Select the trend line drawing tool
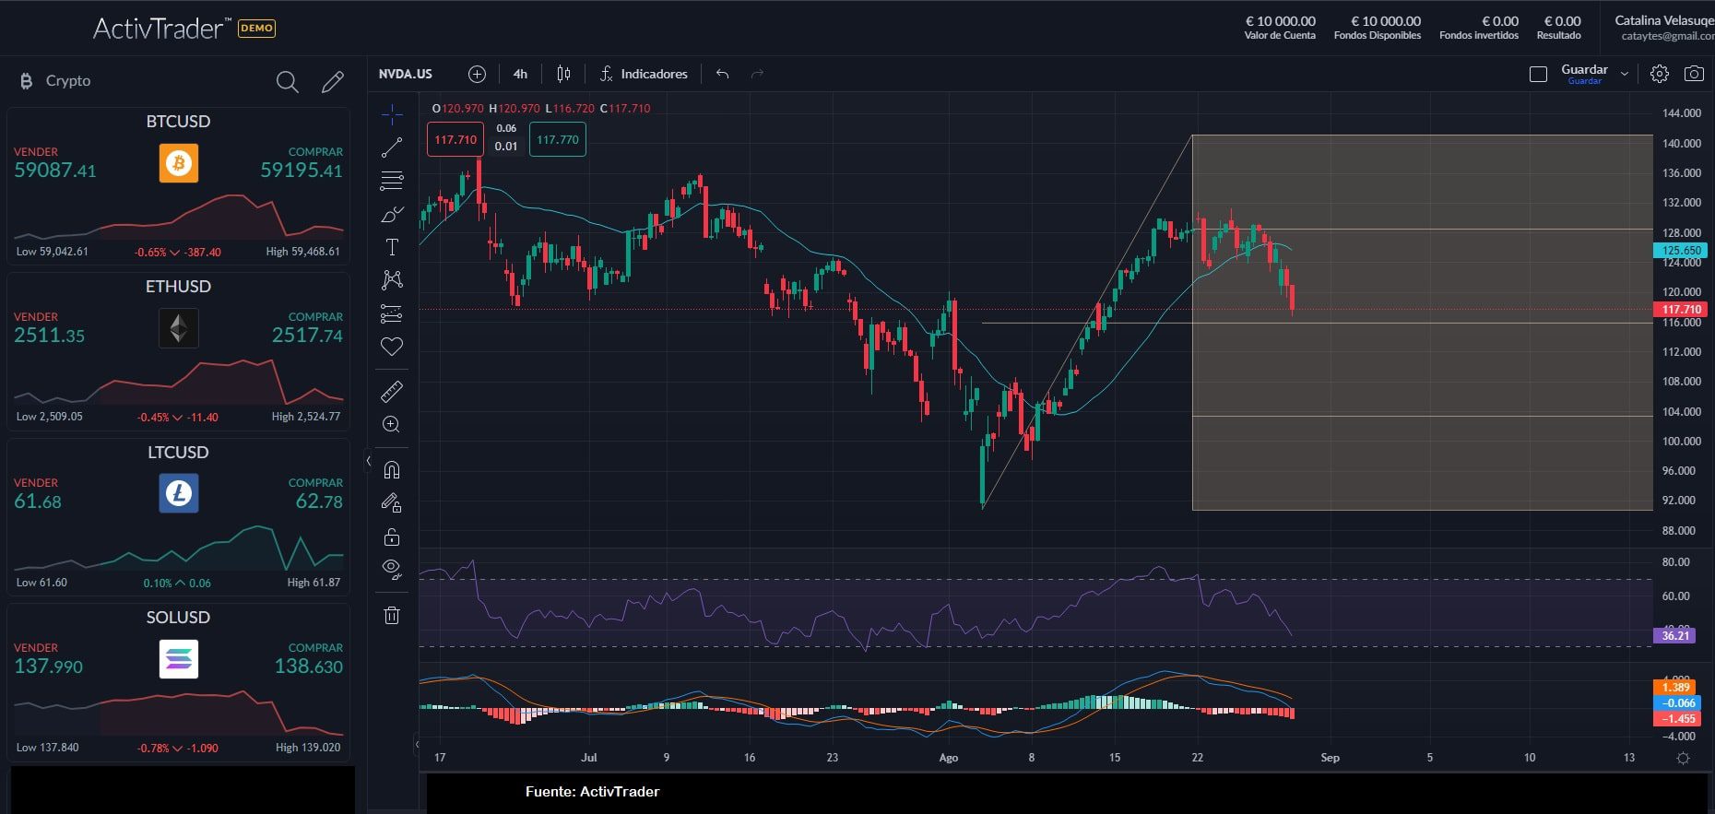Screen dimensions: 1715x814 pyautogui.click(x=392, y=147)
